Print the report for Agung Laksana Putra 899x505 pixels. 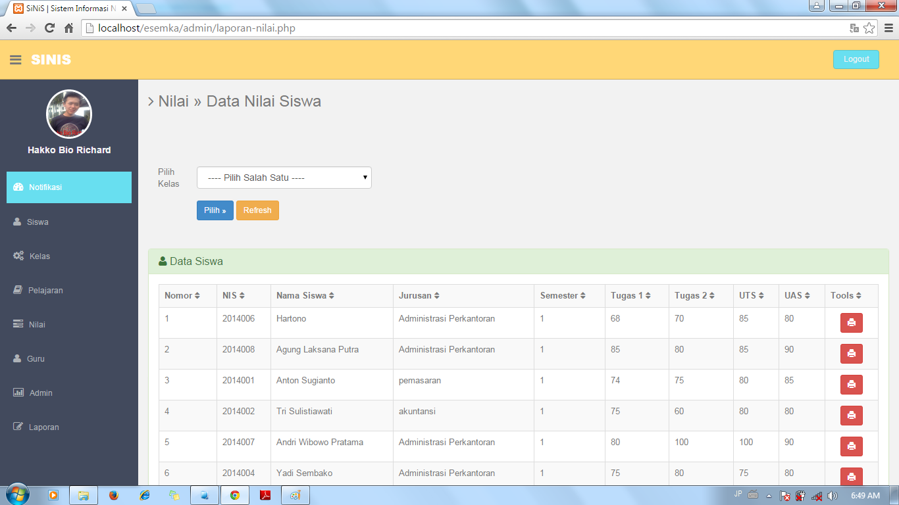click(x=851, y=354)
